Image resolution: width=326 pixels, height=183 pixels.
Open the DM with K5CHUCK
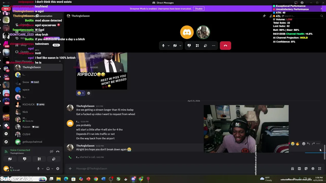[x=38, y=104]
